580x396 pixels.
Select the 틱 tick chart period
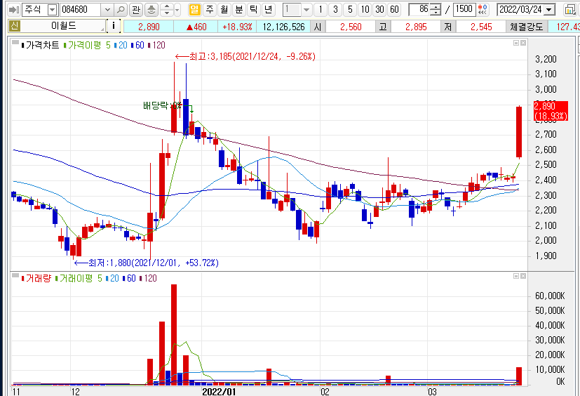[253, 10]
